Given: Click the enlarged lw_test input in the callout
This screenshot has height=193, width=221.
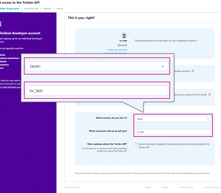Looking at the screenshot, I should click(x=97, y=91).
